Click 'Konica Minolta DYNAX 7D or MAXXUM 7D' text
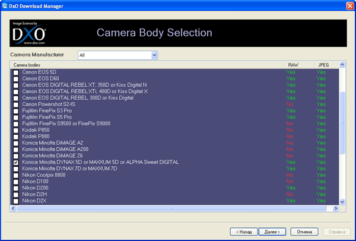The width and height of the screenshot is (356, 241). pyautogui.click(x=69, y=169)
